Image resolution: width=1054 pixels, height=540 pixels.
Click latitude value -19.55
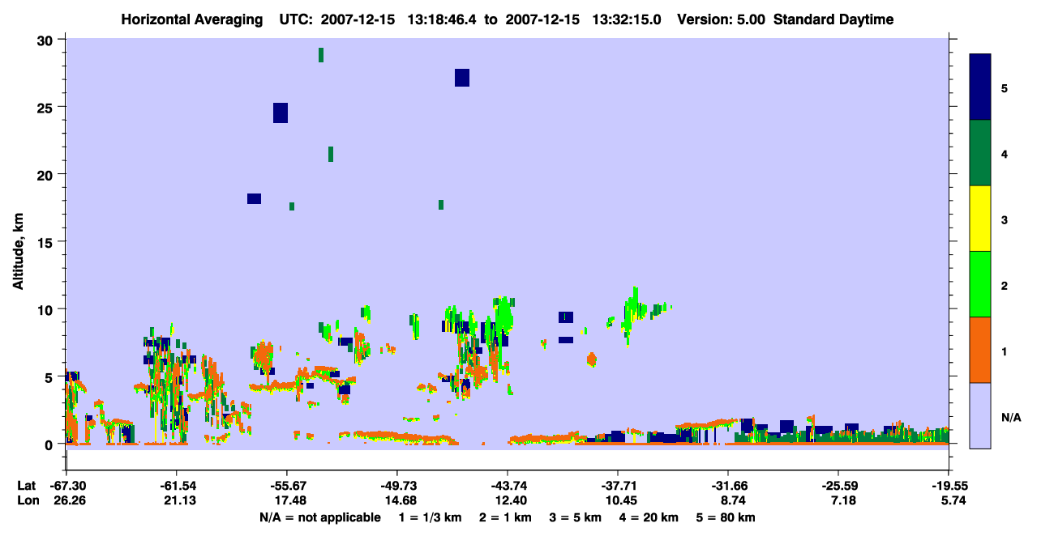coord(949,486)
